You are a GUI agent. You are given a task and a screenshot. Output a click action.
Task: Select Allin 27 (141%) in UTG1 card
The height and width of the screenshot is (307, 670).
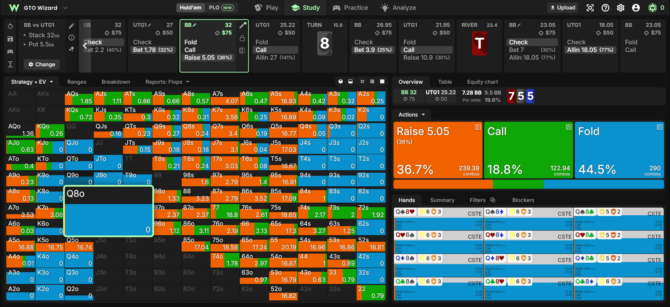coord(275,58)
